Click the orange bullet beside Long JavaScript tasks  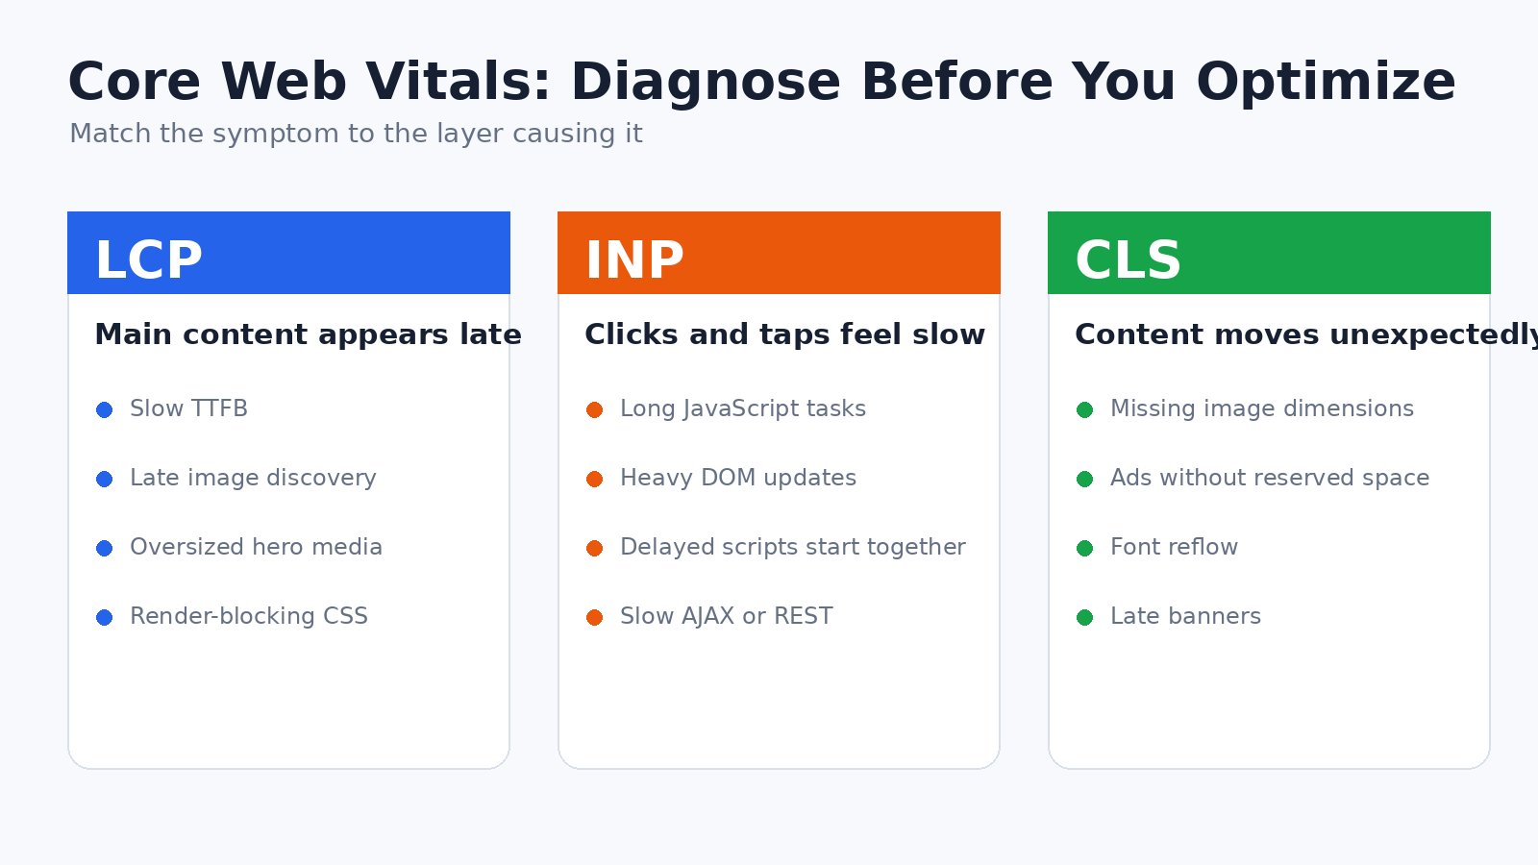(595, 410)
